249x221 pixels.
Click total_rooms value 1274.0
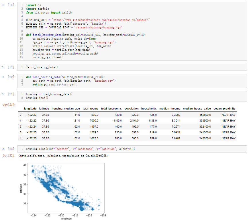94,132
